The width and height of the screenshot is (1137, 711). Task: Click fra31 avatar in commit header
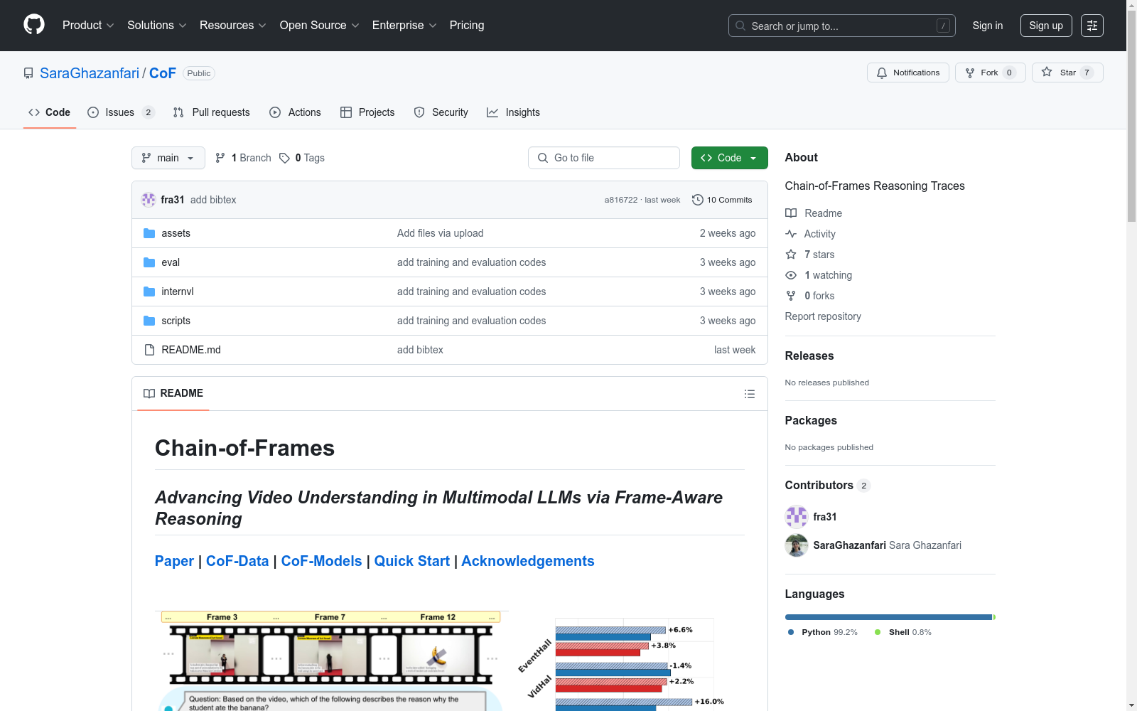[x=149, y=200]
